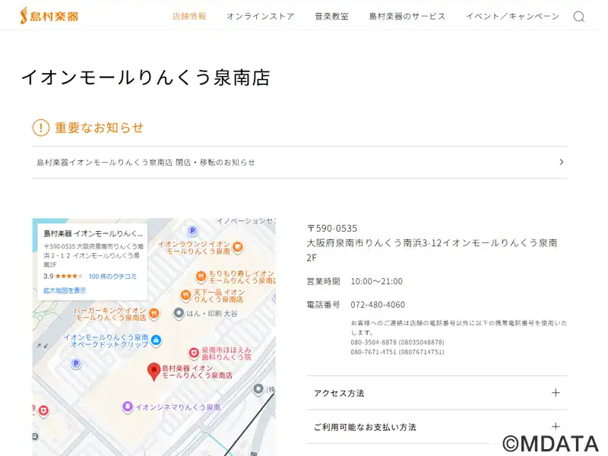Click the red Shimamura Gakki map pin
The width and height of the screenshot is (608, 456).
tap(154, 372)
